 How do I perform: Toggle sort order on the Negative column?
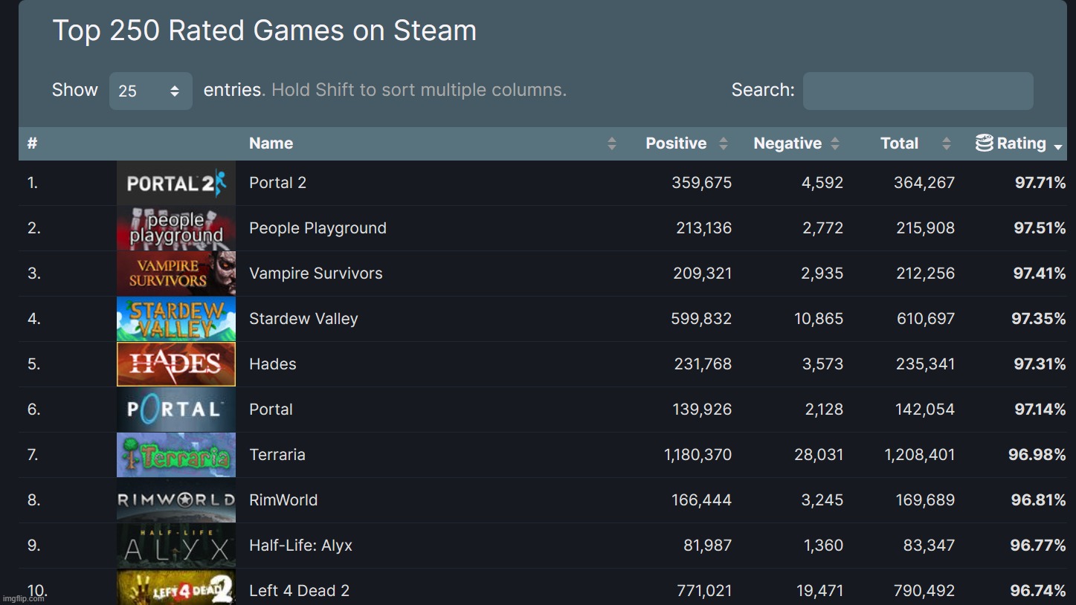point(834,143)
